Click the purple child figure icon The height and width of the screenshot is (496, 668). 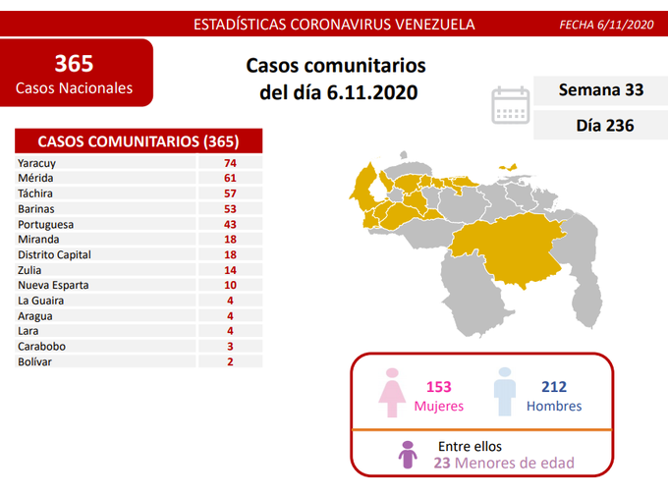pyautogui.click(x=408, y=455)
